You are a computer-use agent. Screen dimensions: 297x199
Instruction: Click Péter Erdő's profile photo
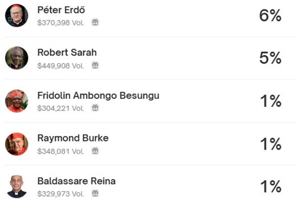tap(17, 16)
